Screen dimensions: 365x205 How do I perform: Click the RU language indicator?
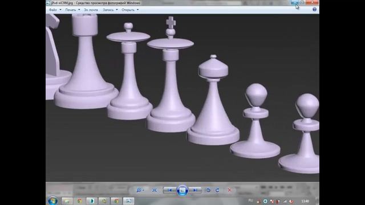(x=251, y=200)
